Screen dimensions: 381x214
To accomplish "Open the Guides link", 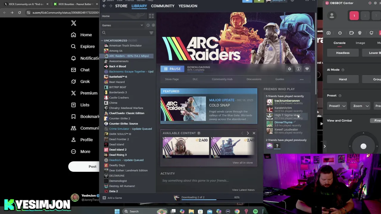I will pyautogui.click(x=279, y=79).
